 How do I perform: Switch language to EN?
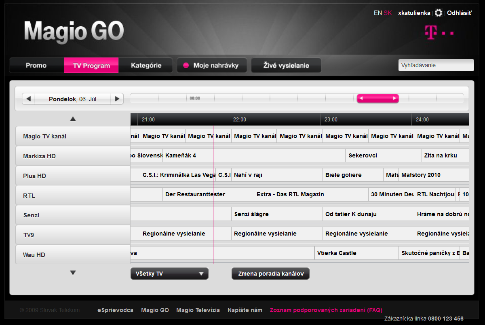(378, 13)
